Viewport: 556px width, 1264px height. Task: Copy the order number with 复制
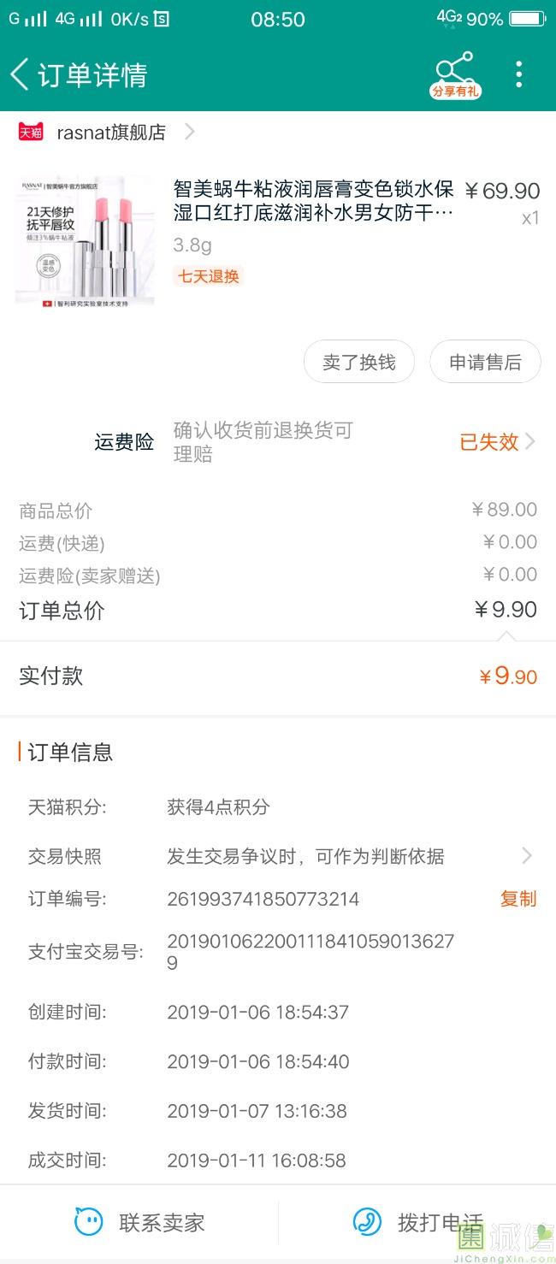coord(518,899)
